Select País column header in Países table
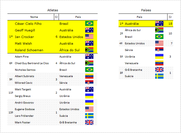This screenshot has height=133, width=181. coord(139,17)
